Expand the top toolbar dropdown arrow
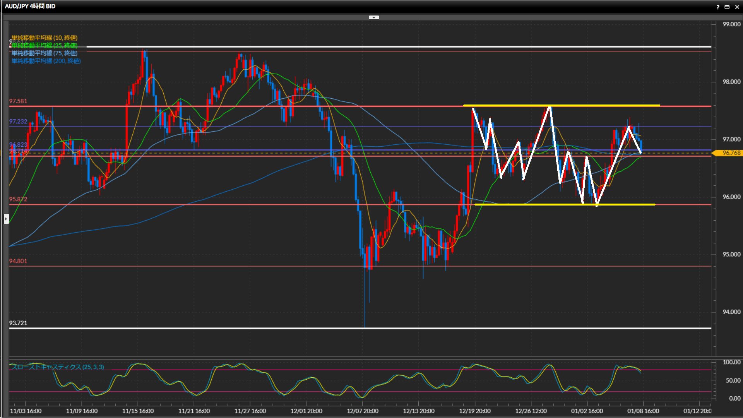 point(374,17)
